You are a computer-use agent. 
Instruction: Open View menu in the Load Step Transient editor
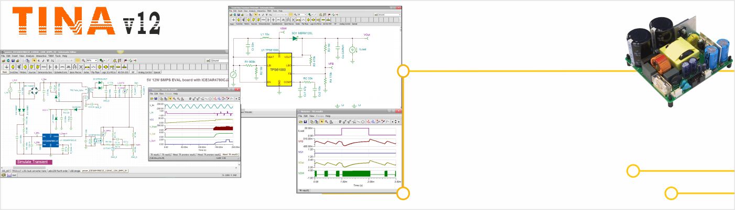(245, 11)
